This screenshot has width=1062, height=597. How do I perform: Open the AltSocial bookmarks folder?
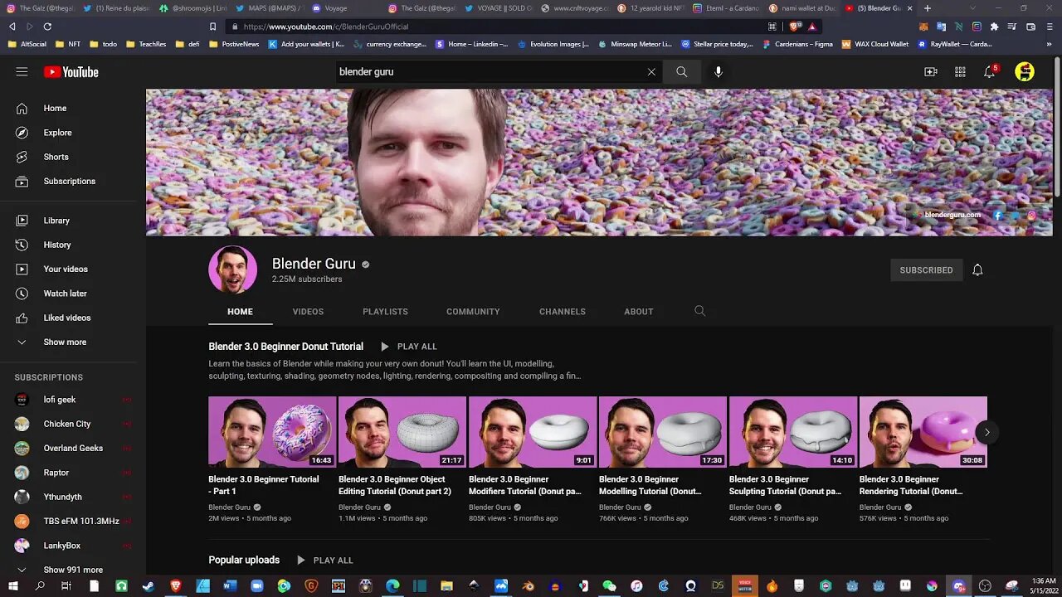click(x=27, y=44)
